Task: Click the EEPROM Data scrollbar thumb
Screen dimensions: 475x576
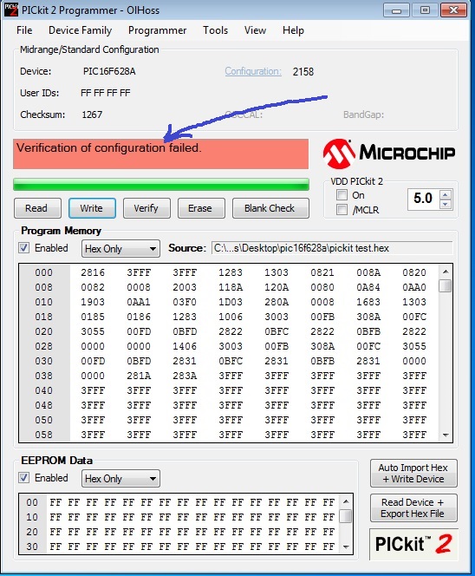Action: (x=346, y=516)
